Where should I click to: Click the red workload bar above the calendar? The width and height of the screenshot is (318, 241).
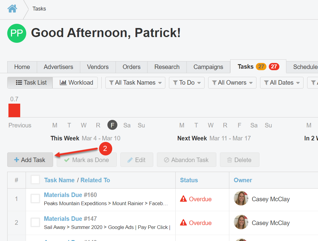click(14, 111)
